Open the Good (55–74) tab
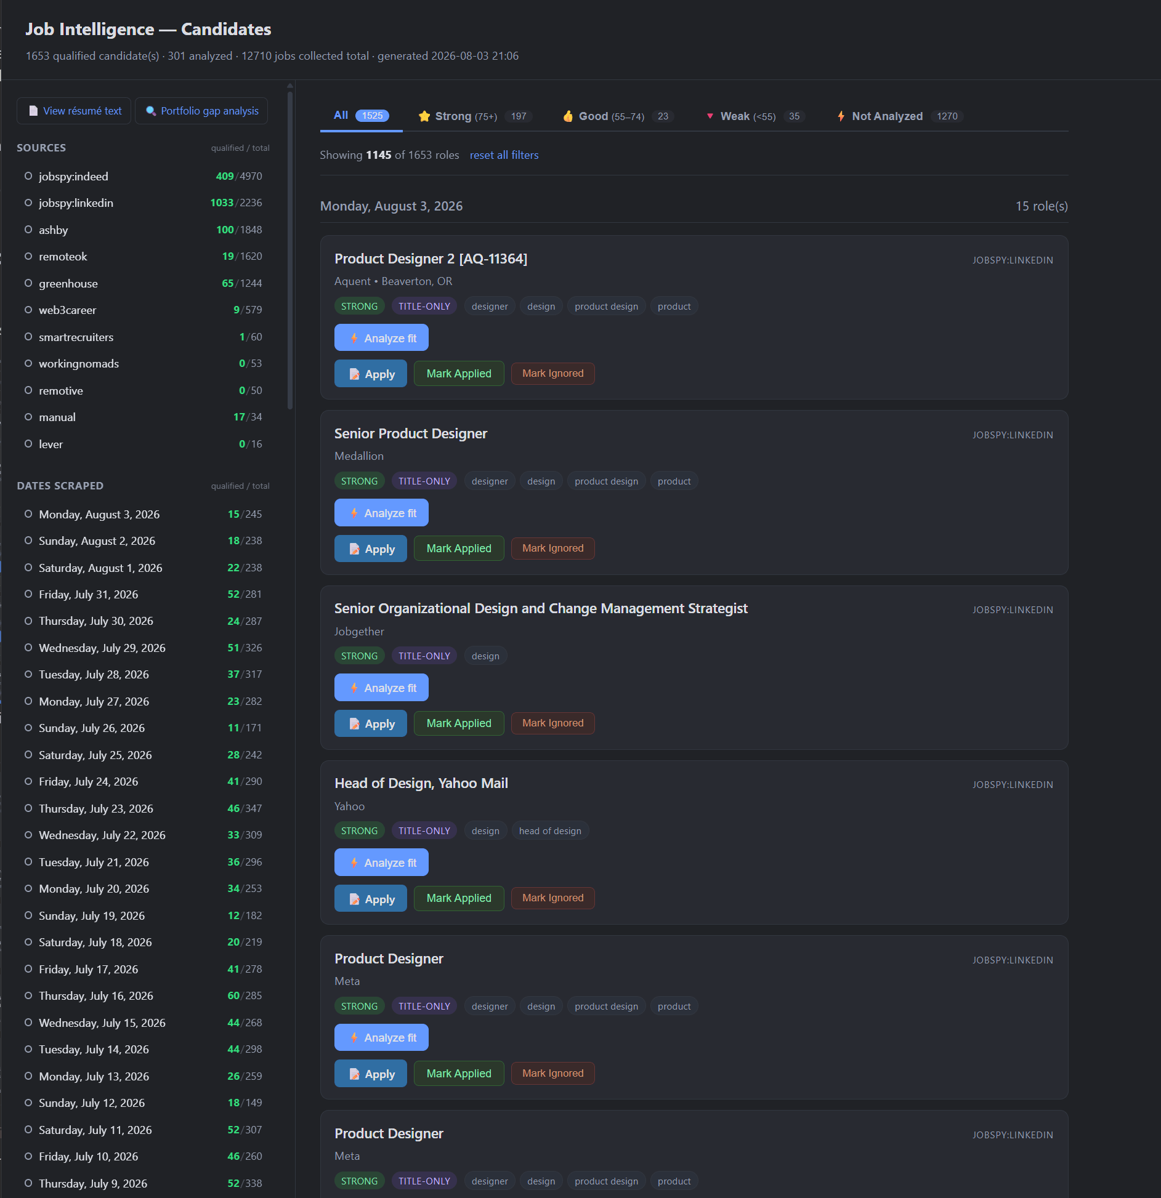The height and width of the screenshot is (1198, 1161). pos(618,116)
